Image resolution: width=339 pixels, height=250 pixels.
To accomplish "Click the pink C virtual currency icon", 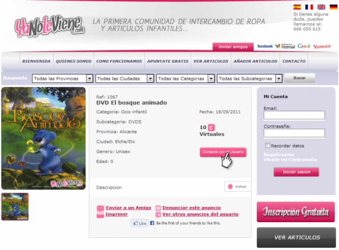I will point(211,127).
